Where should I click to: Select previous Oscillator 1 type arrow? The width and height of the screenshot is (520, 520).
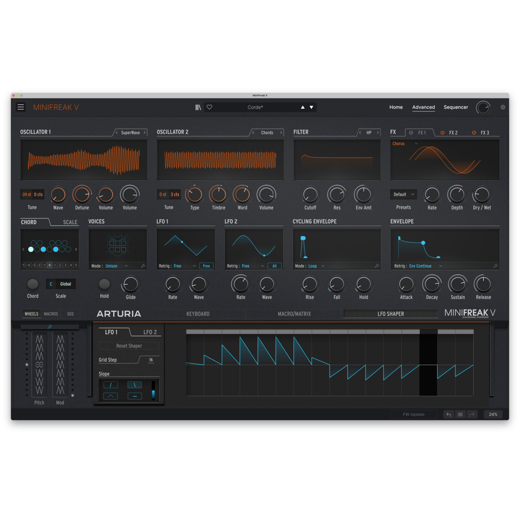[x=117, y=133]
